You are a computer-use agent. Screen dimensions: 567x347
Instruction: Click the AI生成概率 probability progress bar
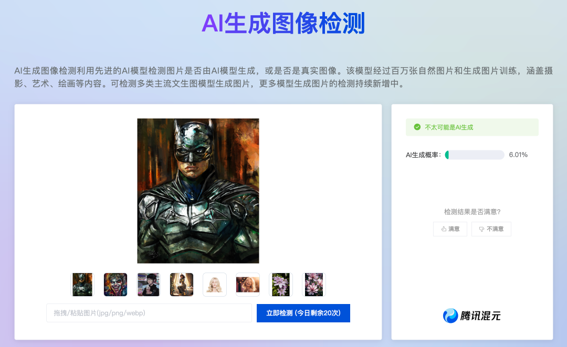pos(475,155)
